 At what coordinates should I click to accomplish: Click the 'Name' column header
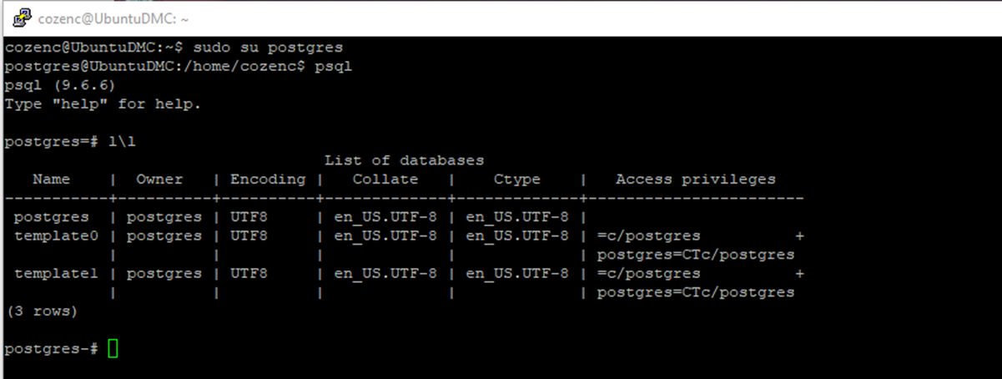[x=52, y=179]
